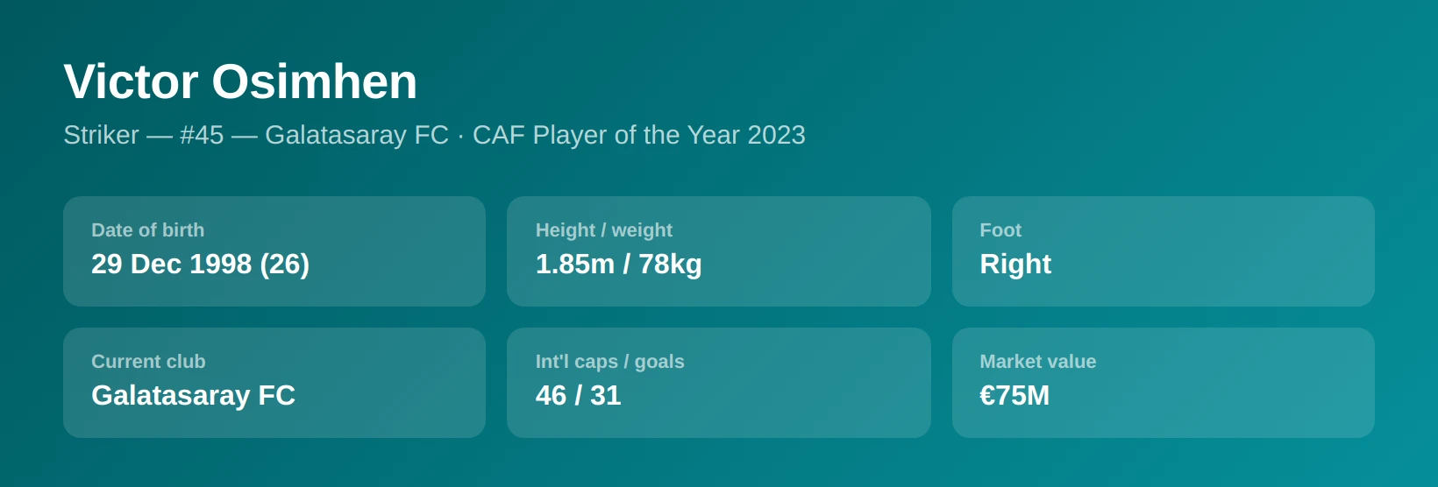Screen dimensions: 1438x487
Task: Click the 46 / 31 caps value
Action: [x=578, y=395]
